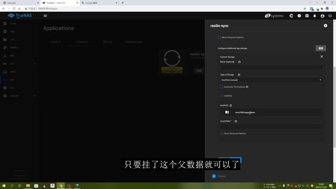Tick Show Advanced Options under mountPath

pyautogui.click(x=222, y=133)
